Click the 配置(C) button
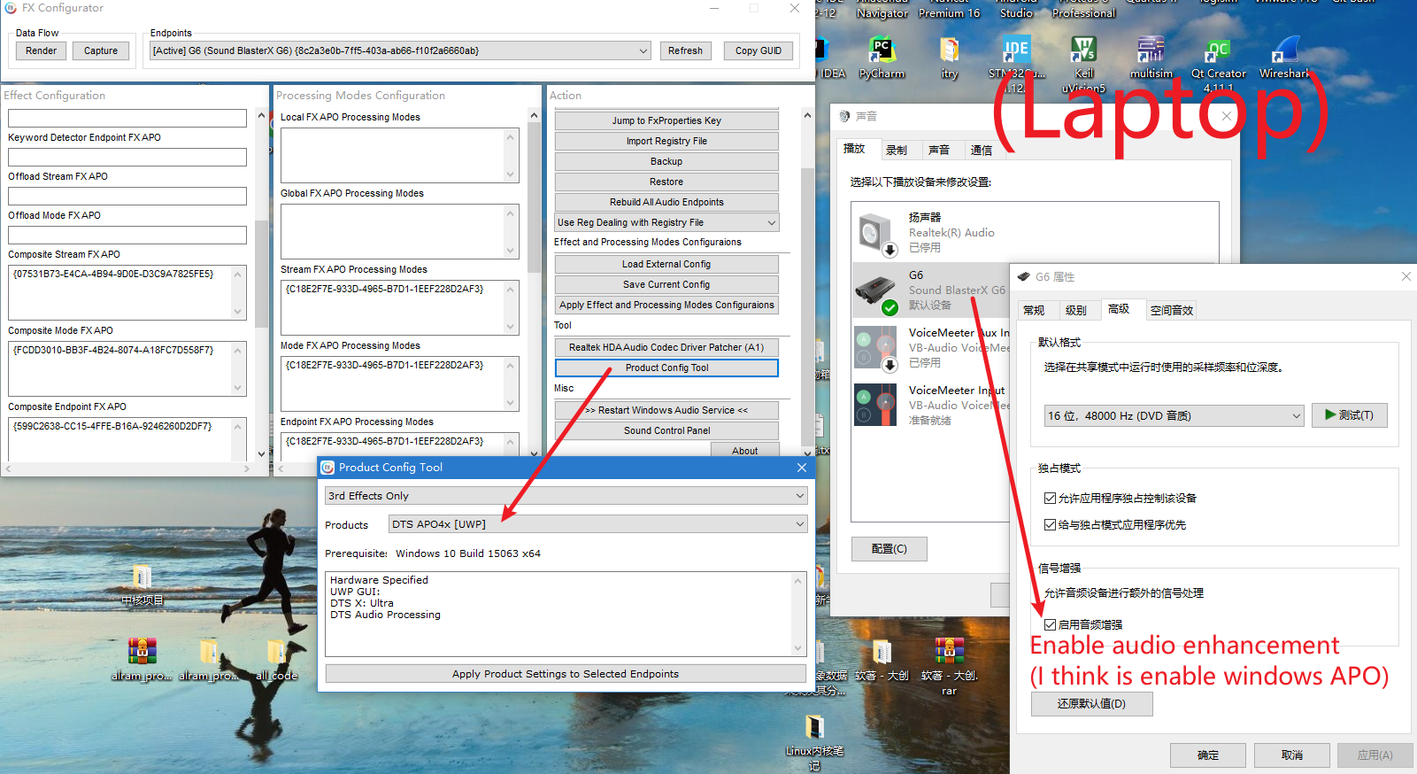 point(889,549)
